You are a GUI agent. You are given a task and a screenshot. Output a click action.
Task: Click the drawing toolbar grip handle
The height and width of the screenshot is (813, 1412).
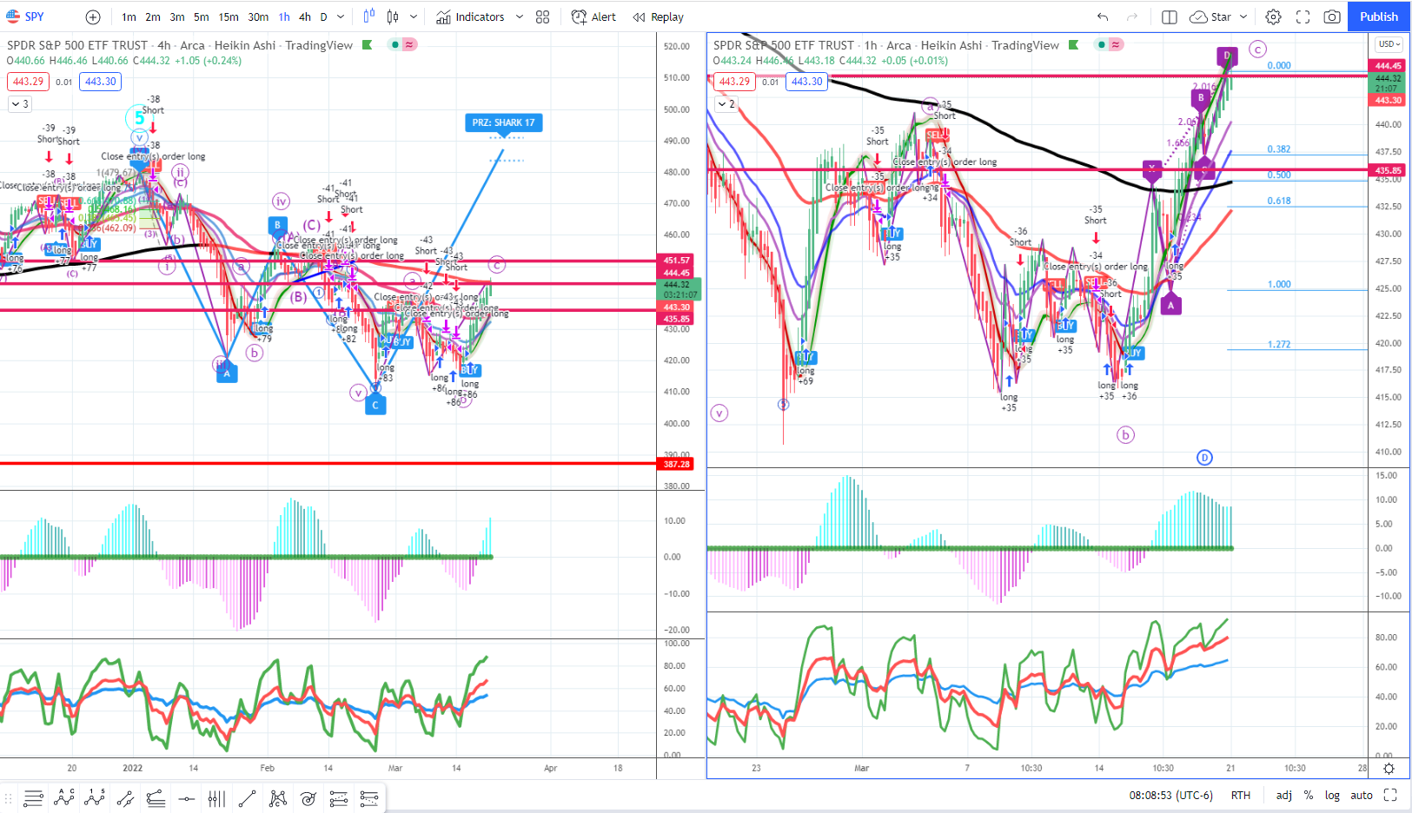click(9, 798)
